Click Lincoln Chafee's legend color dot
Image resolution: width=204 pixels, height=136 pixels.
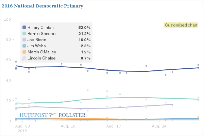[24, 58]
